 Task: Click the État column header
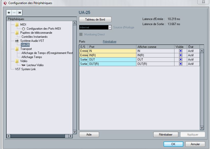tap(193, 47)
